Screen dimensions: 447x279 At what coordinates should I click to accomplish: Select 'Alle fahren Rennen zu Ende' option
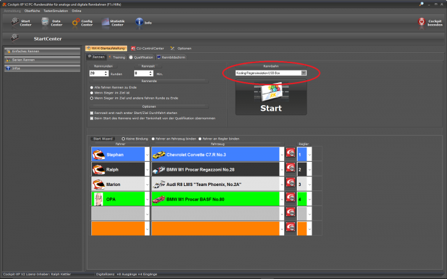click(92, 87)
